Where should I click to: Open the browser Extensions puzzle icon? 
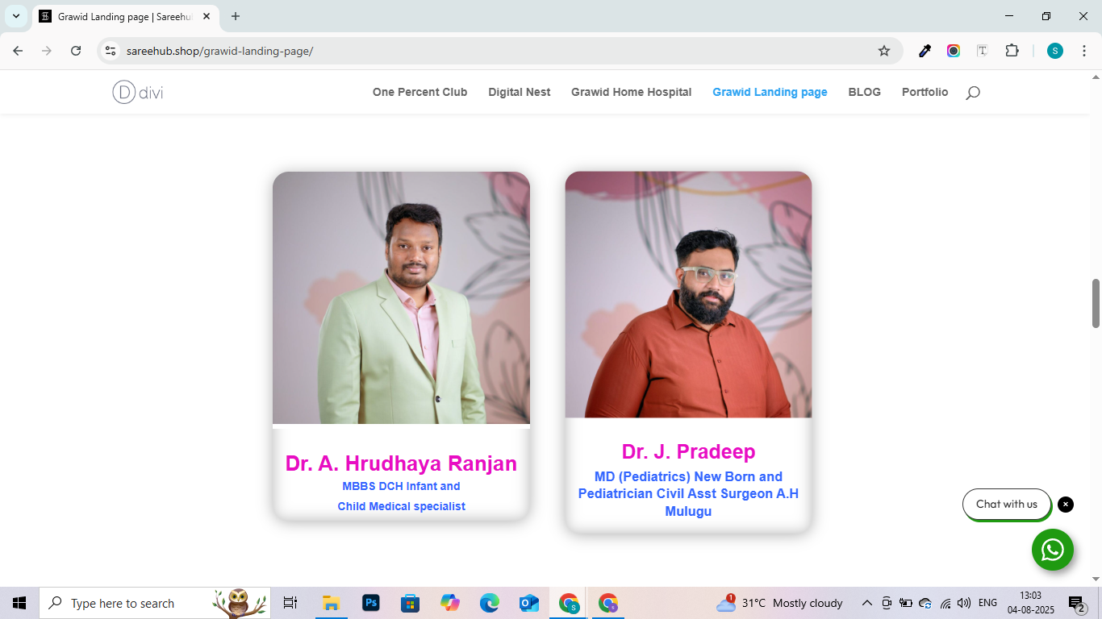point(1012,51)
